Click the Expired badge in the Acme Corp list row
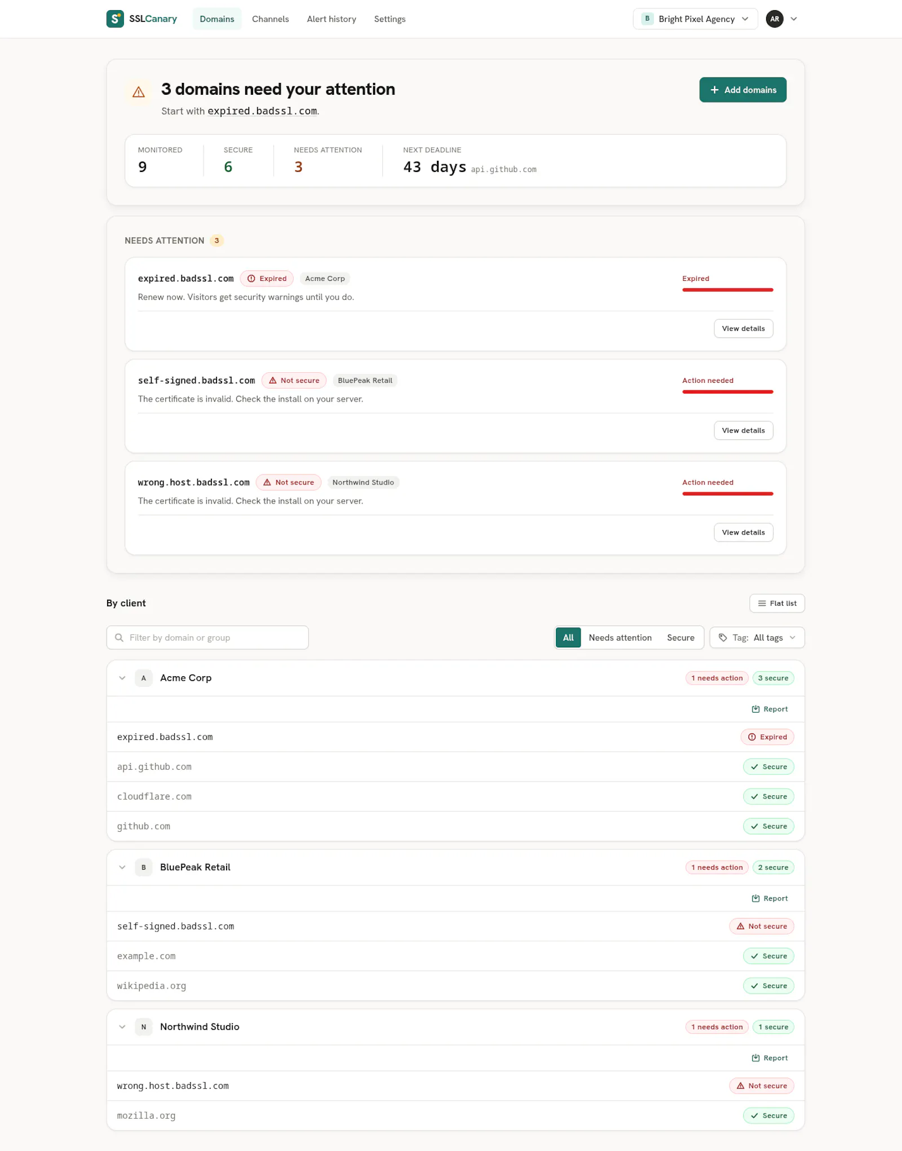Screen dimensions: 902x1151 pos(767,737)
